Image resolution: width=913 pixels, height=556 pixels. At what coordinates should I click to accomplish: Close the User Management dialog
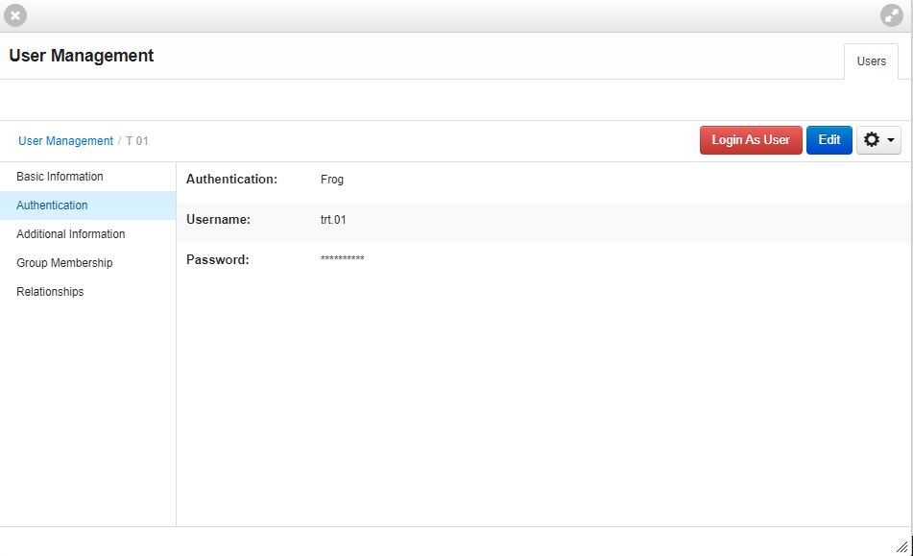tap(15, 15)
